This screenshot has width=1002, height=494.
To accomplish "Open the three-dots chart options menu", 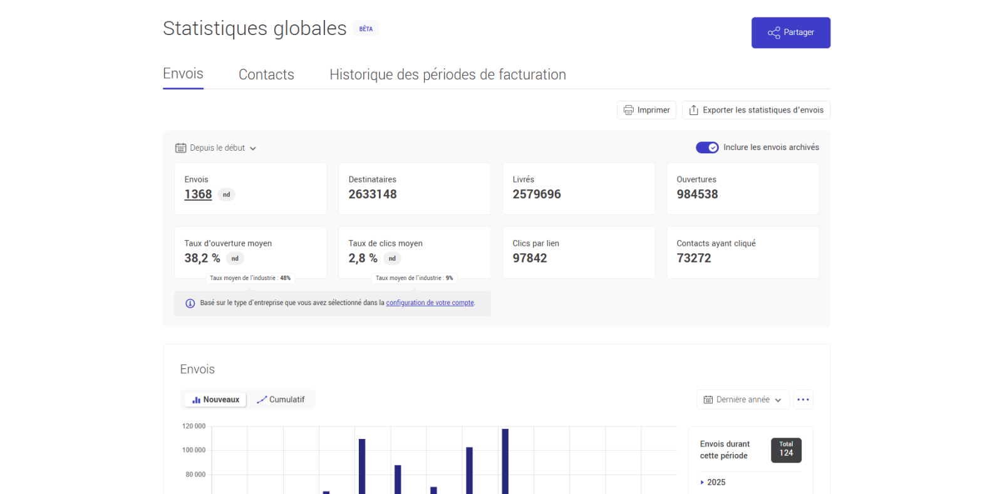I will 803,400.
